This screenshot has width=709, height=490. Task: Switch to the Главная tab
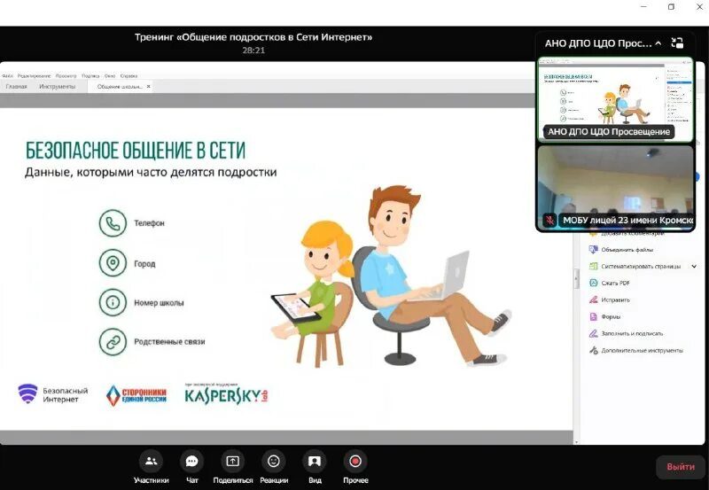coord(17,86)
